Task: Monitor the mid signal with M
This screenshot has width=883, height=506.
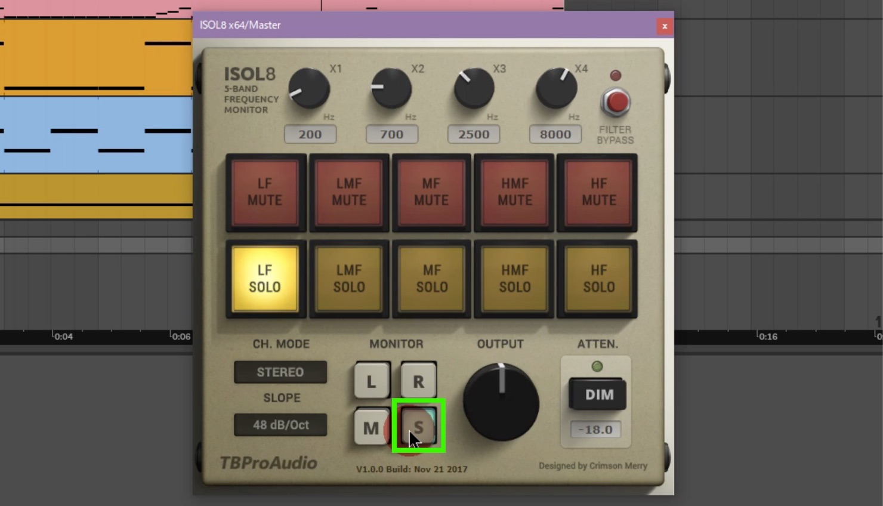Action: [x=372, y=427]
